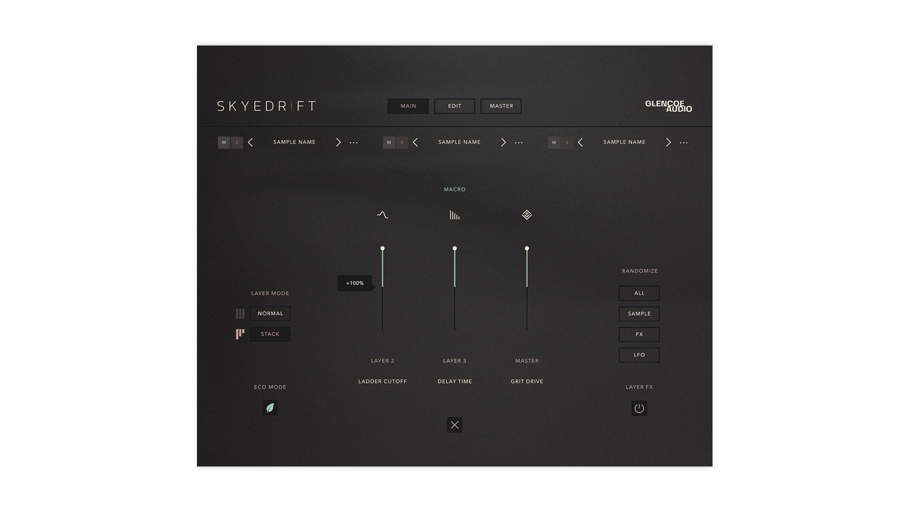Switch to the MASTER tab
Screen dimensions: 911x512
[x=501, y=106]
